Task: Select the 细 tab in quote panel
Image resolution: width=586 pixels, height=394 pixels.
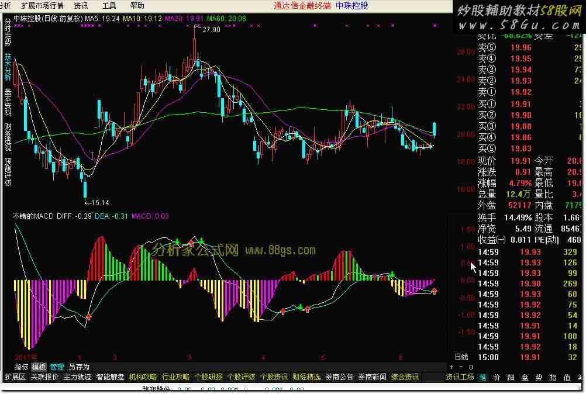Action: click(511, 377)
